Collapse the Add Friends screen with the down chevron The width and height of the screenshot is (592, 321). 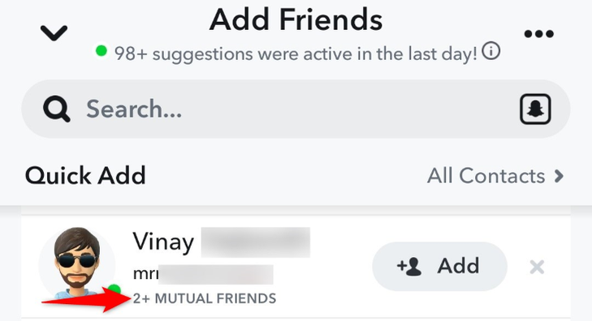point(54,32)
